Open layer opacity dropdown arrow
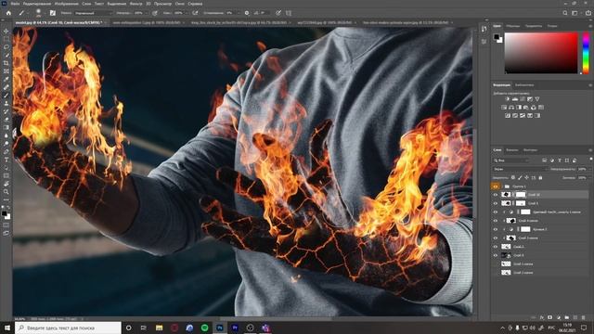 [x=589, y=169]
